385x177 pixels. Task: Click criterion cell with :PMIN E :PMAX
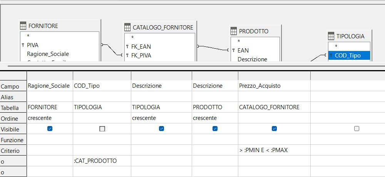(x=274, y=150)
